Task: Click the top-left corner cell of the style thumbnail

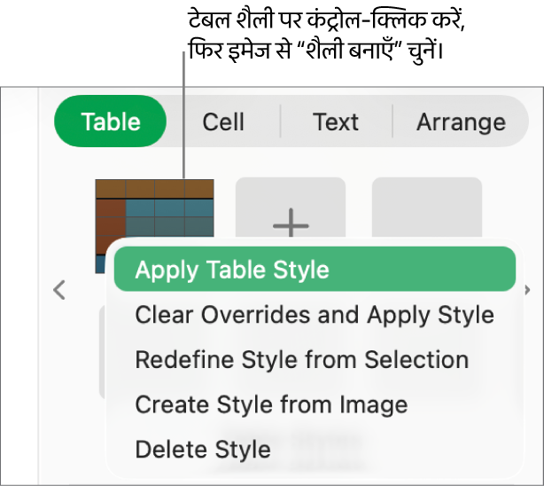Action: (x=110, y=188)
